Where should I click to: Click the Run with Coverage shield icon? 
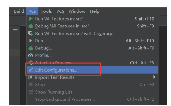[x=31, y=34]
